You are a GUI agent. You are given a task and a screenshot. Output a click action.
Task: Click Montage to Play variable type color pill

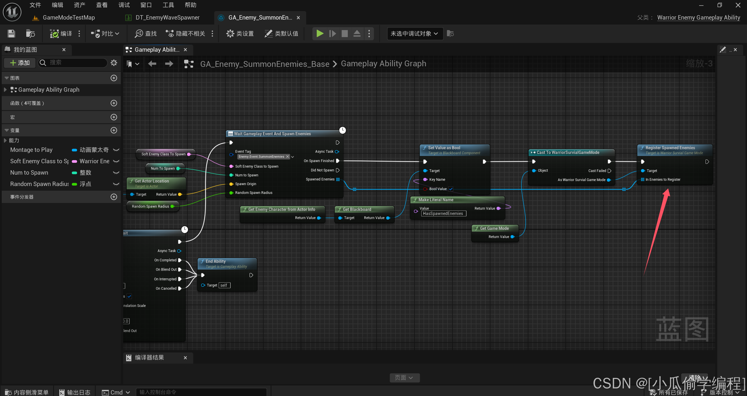74,150
